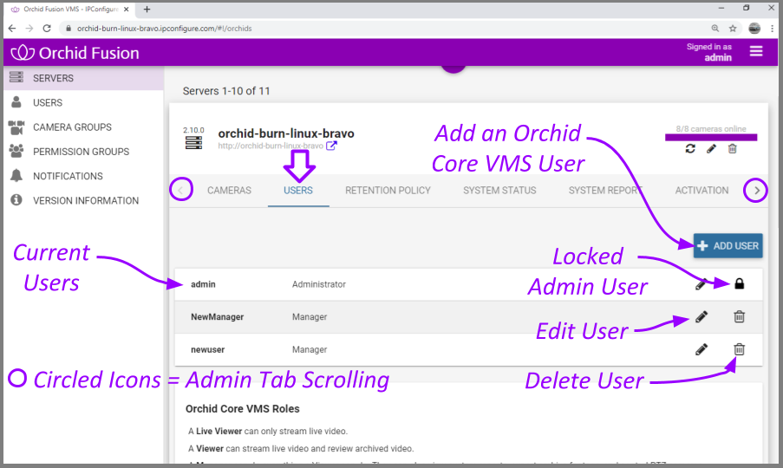Click the orchid-burn-linux-bravo server name

286,133
